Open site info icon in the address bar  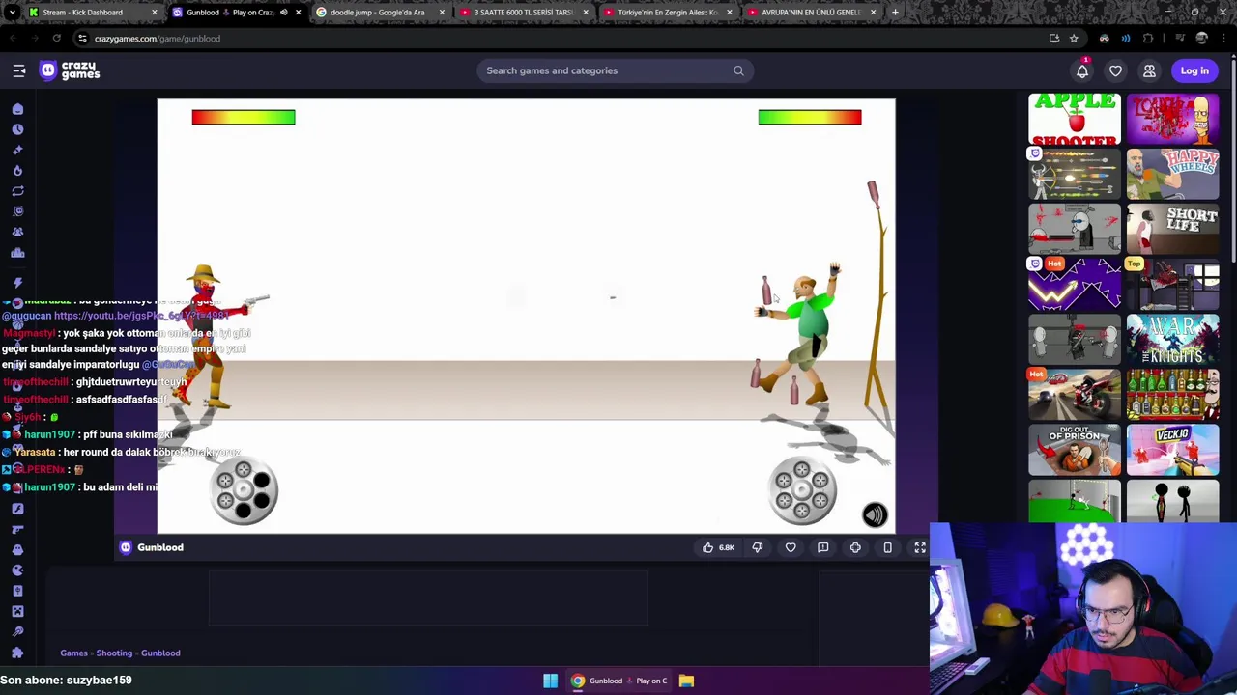82,39
